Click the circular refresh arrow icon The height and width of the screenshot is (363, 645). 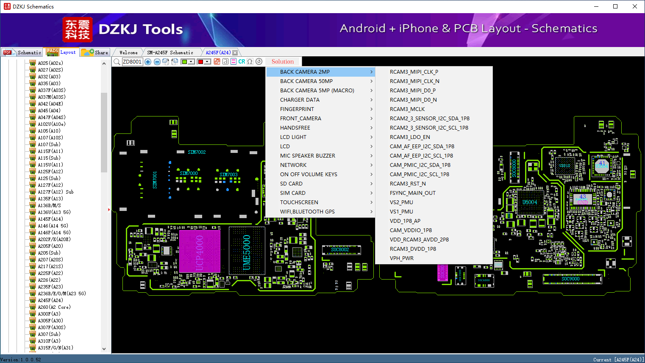(259, 62)
